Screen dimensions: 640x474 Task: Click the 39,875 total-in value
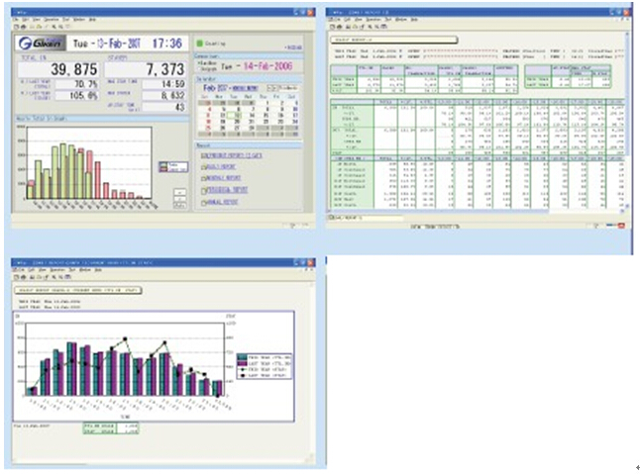(58, 69)
